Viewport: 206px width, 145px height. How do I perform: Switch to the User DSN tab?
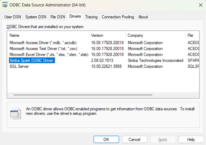click(x=13, y=17)
